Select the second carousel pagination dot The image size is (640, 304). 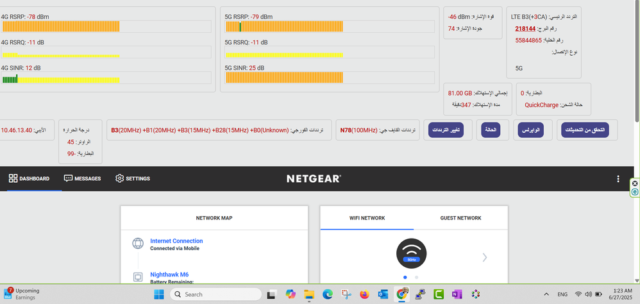click(417, 277)
